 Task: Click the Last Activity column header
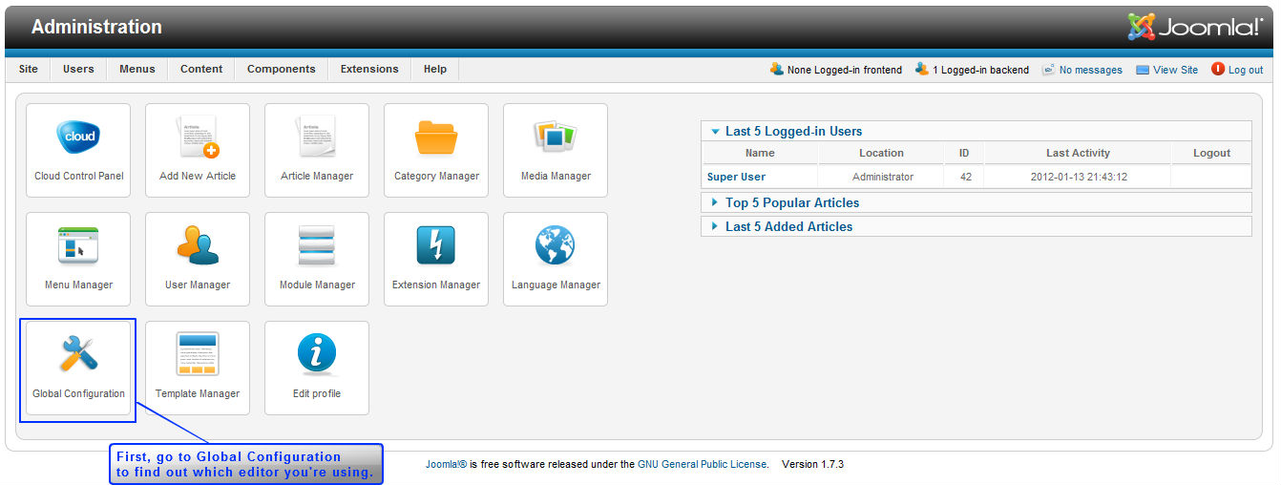1078,153
